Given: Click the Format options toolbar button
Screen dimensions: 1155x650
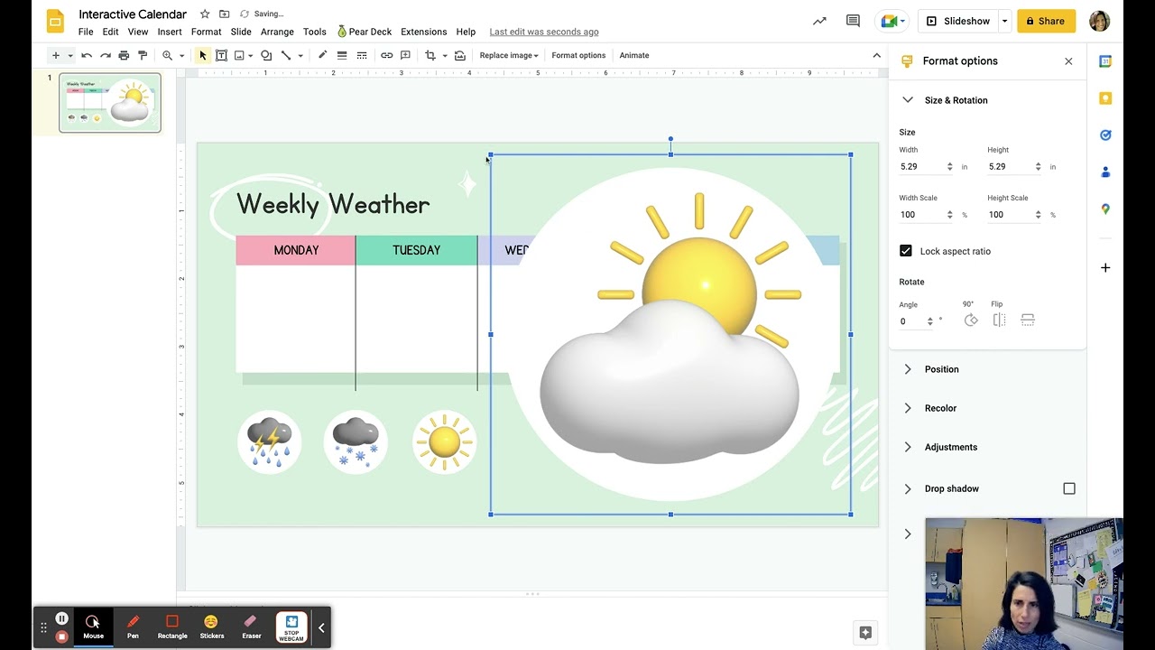Looking at the screenshot, I should click(x=578, y=55).
